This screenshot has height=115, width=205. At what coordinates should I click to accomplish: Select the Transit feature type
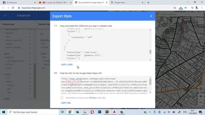pos(7,74)
